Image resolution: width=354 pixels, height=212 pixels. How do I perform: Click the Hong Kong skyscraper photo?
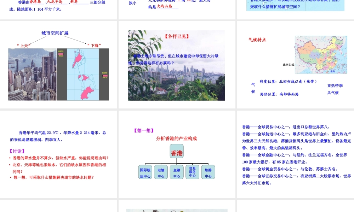[33, 74]
